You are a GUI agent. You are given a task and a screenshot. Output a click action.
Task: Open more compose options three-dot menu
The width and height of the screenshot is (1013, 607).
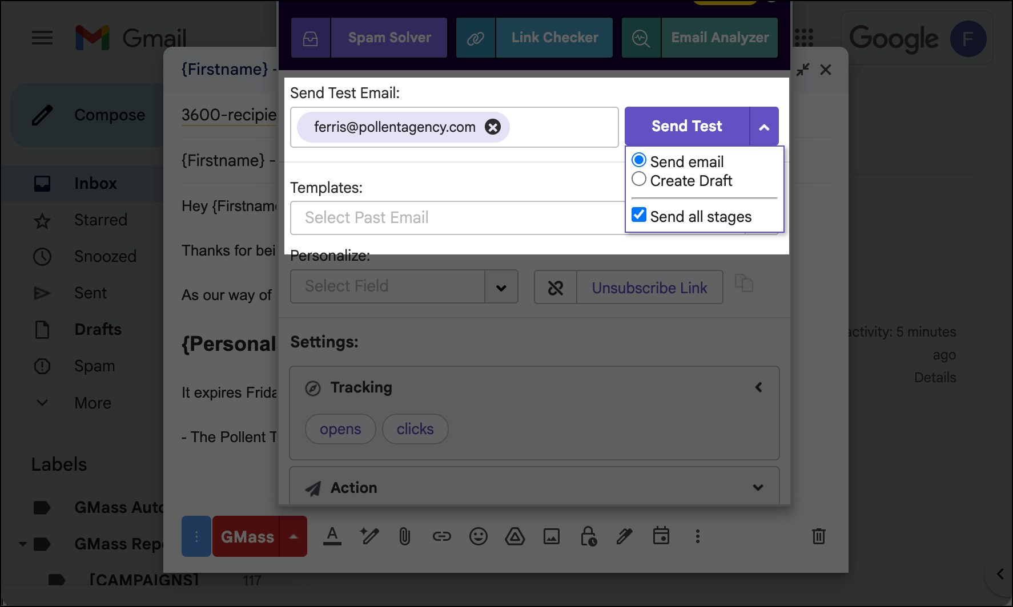point(697,536)
